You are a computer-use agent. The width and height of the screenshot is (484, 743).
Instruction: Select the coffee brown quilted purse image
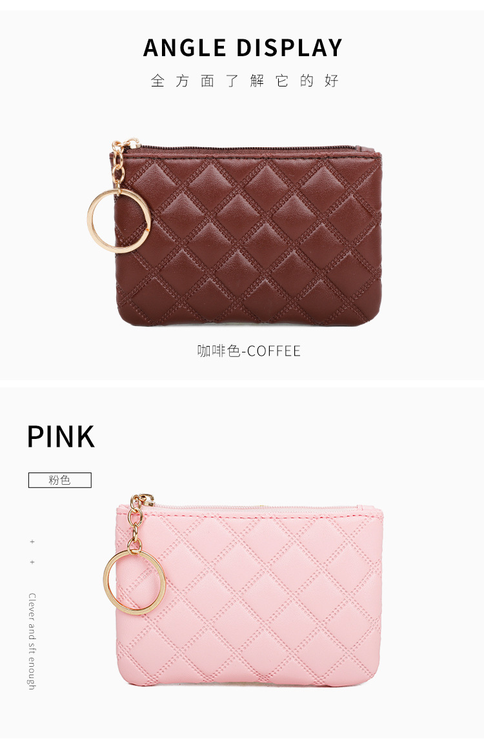(x=235, y=232)
